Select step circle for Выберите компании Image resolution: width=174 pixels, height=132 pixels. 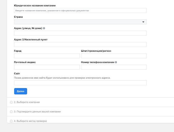[x=11, y=102]
